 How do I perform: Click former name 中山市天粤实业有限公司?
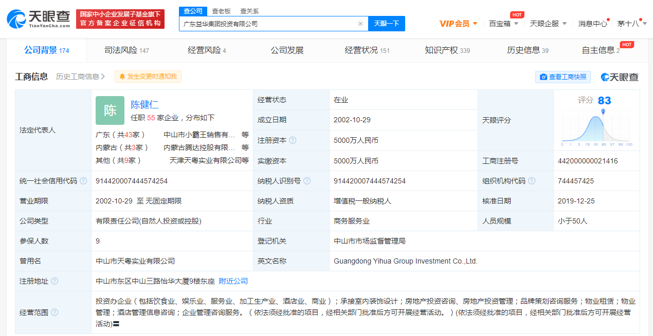click(135, 261)
